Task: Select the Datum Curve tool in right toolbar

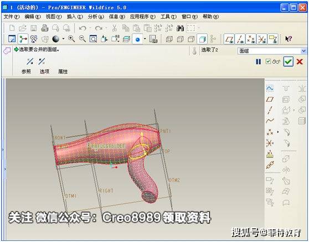Action: pyautogui.click(x=270, y=120)
